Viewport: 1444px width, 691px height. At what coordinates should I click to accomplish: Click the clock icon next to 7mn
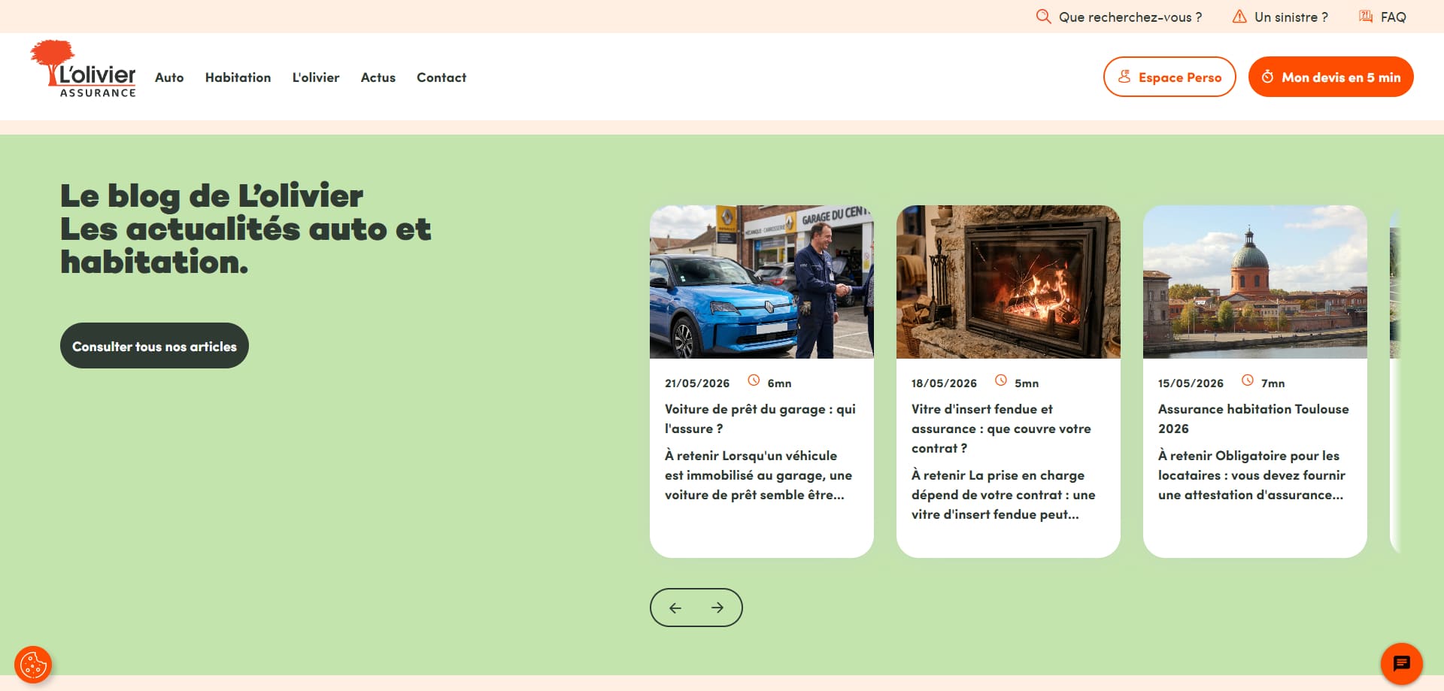pos(1248,380)
